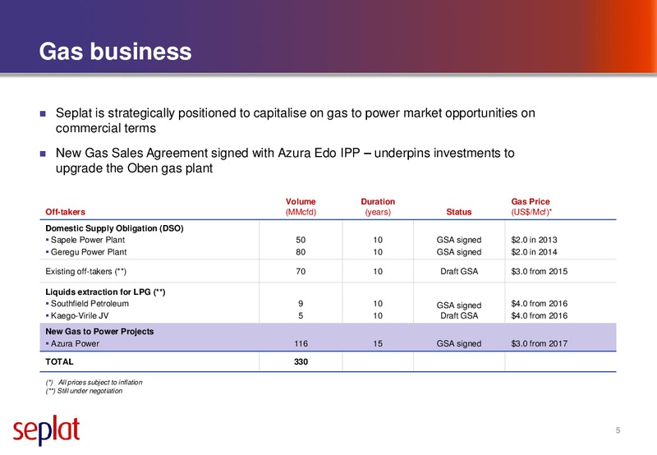657x455 pixels.
Task: Select the 'Gas Price (US$/Mcf)' header
Action: pyautogui.click(x=531, y=206)
